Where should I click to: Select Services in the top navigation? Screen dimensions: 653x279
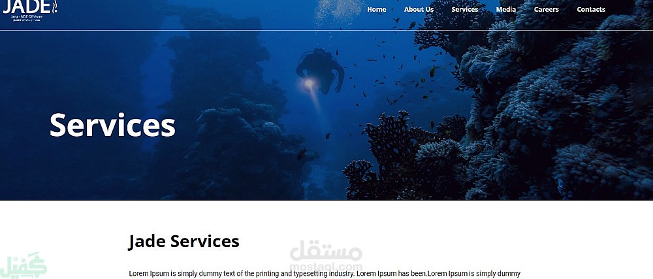[465, 9]
